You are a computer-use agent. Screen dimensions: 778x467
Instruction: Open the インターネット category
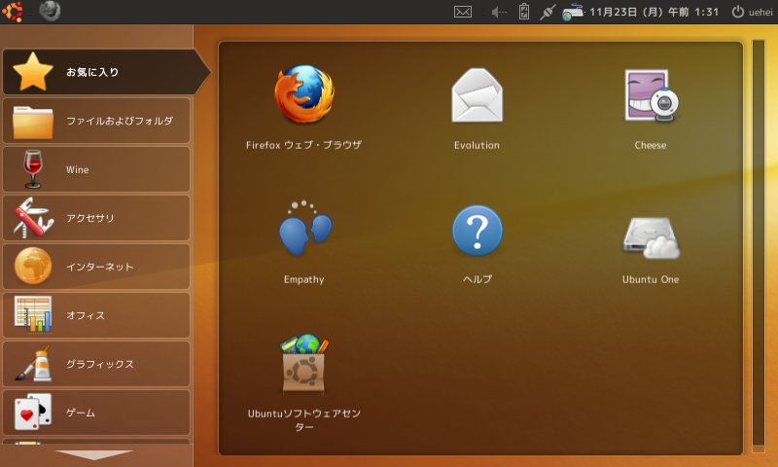click(x=96, y=267)
